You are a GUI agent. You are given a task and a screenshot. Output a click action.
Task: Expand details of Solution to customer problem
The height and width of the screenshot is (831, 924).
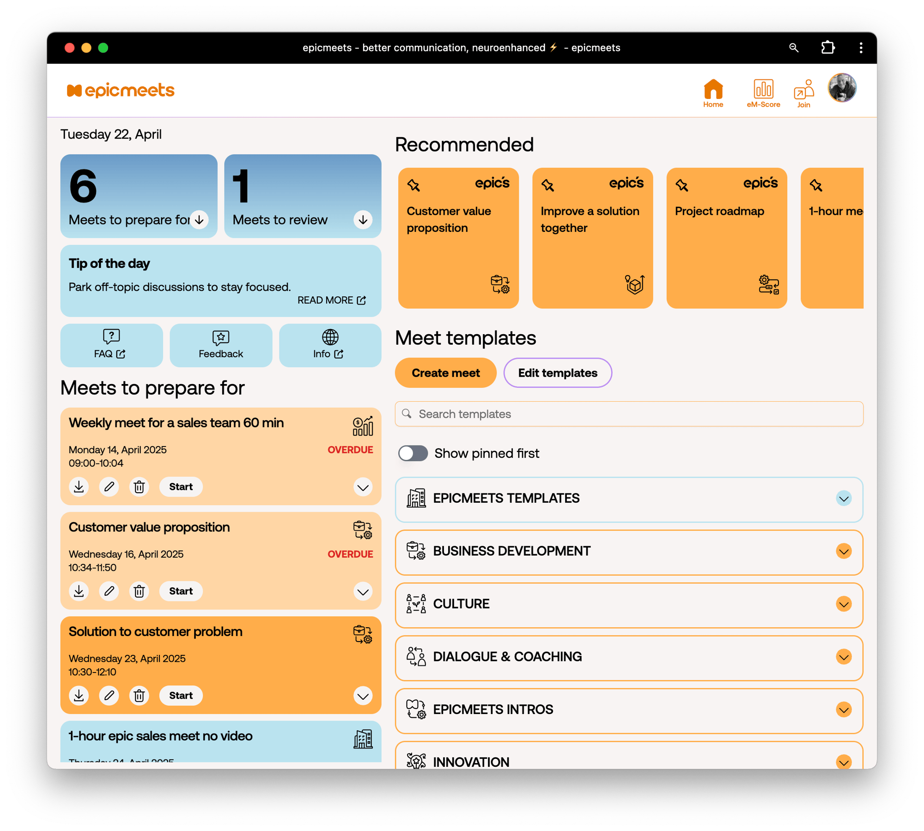pyautogui.click(x=363, y=696)
